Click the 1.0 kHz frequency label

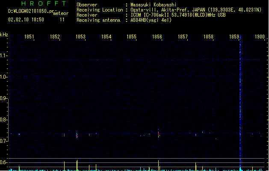click(3, 77)
